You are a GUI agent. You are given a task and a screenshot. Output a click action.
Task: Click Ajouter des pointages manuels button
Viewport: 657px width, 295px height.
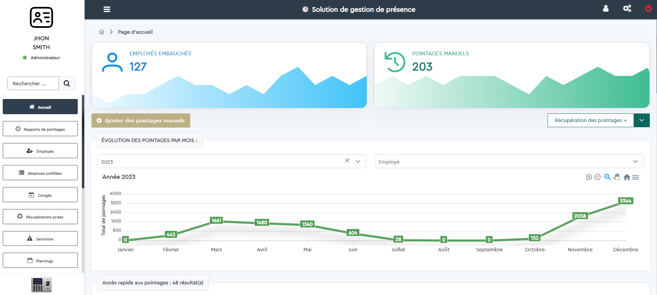coord(141,120)
